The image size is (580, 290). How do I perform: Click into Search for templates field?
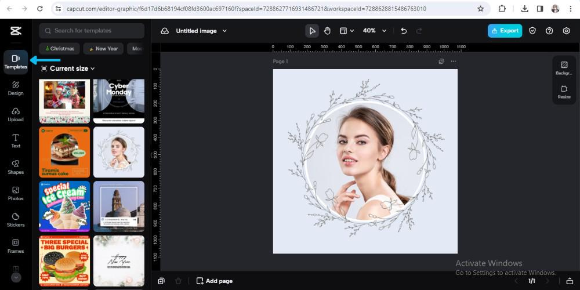point(92,31)
